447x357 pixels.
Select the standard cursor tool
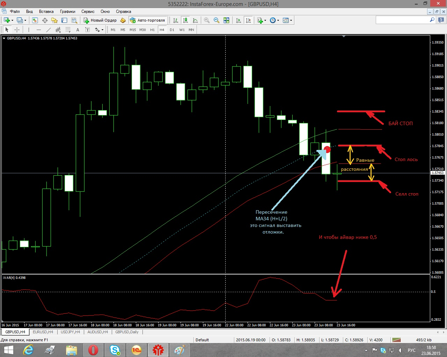[x=7, y=30]
